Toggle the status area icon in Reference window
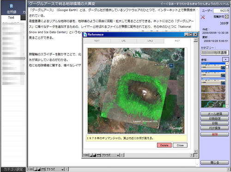Image resolution: width=231 pixels, height=172 pixels. 99,155
